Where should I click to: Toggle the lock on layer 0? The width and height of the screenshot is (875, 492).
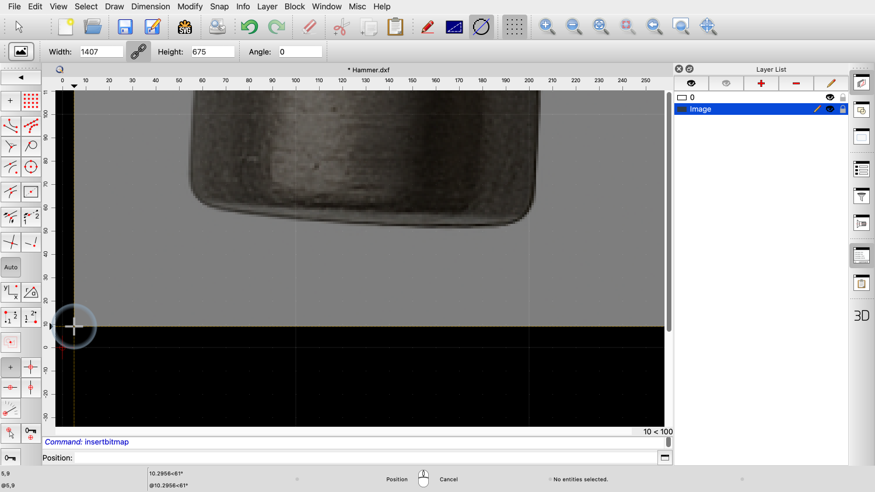[x=843, y=97]
